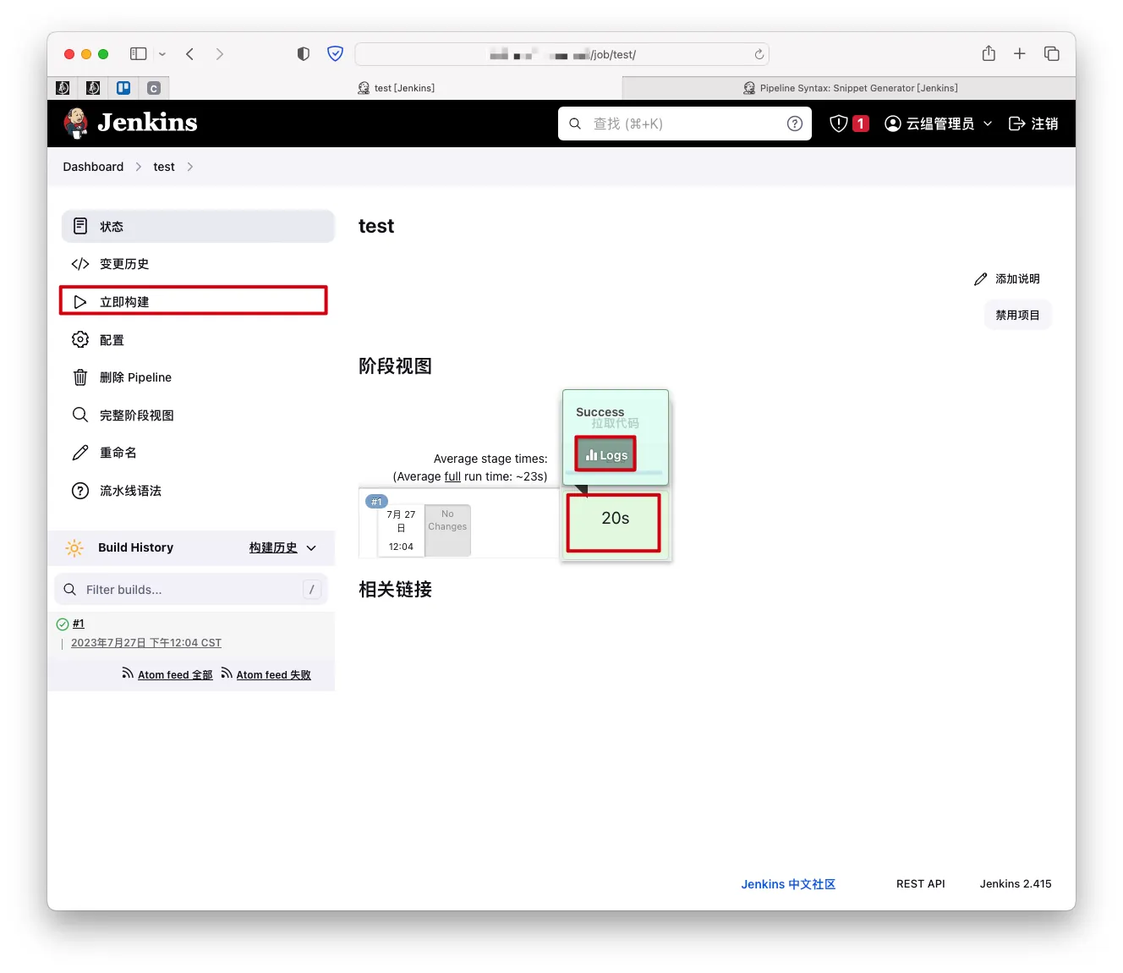Screen dimensions: 1123x973
Task: Switch to Pipeline Syntax Snippet Generator tab
Action: pyautogui.click(x=850, y=88)
